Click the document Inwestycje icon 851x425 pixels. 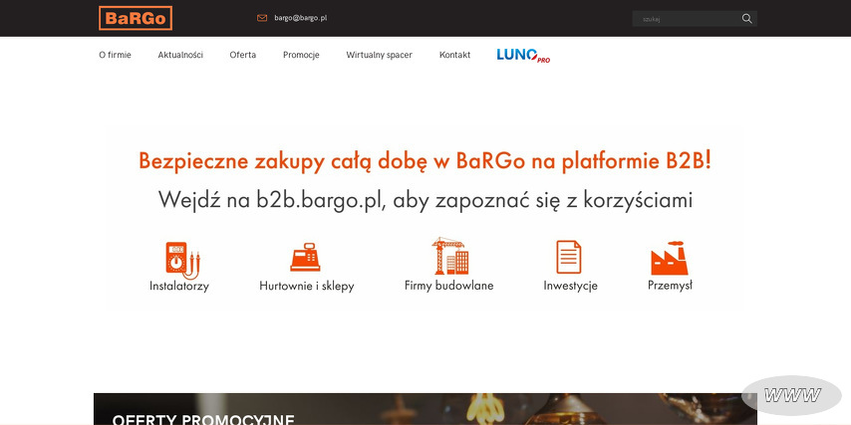[569, 257]
